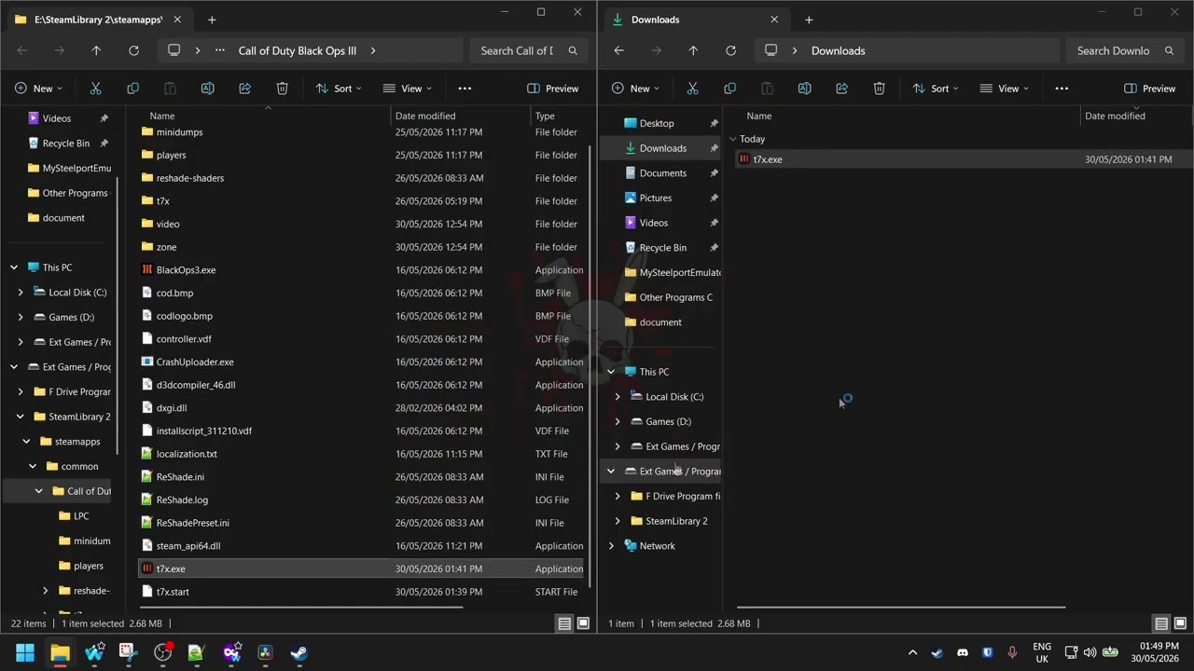Click Search Downloads search box
This screenshot has height=671, width=1194.
pyautogui.click(x=1126, y=50)
